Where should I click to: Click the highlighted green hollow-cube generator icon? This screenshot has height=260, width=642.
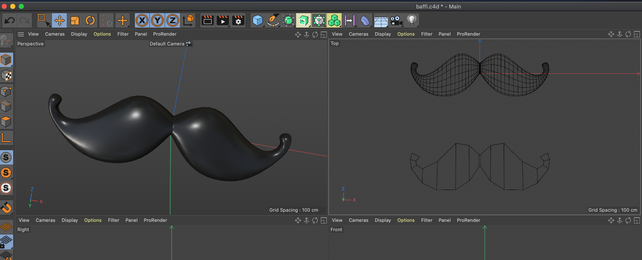(303, 20)
